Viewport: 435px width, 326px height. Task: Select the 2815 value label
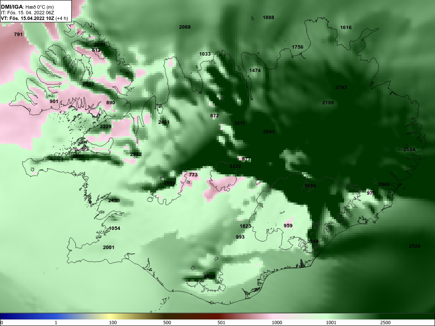pos(78,156)
